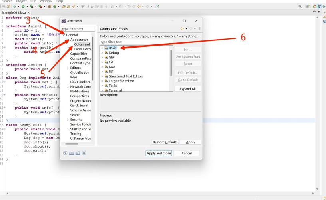Click the Expand All button
326x200 pixels.
(x=188, y=89)
